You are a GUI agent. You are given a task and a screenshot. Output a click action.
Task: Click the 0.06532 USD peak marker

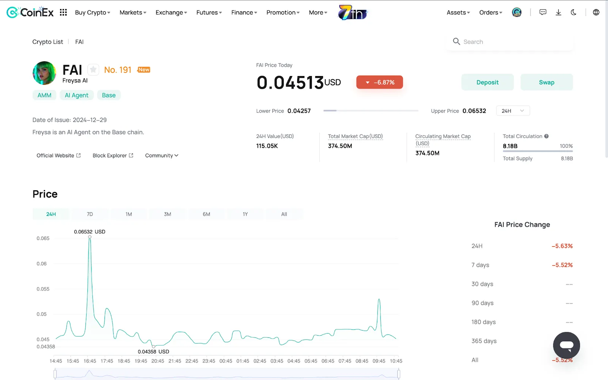(x=90, y=236)
